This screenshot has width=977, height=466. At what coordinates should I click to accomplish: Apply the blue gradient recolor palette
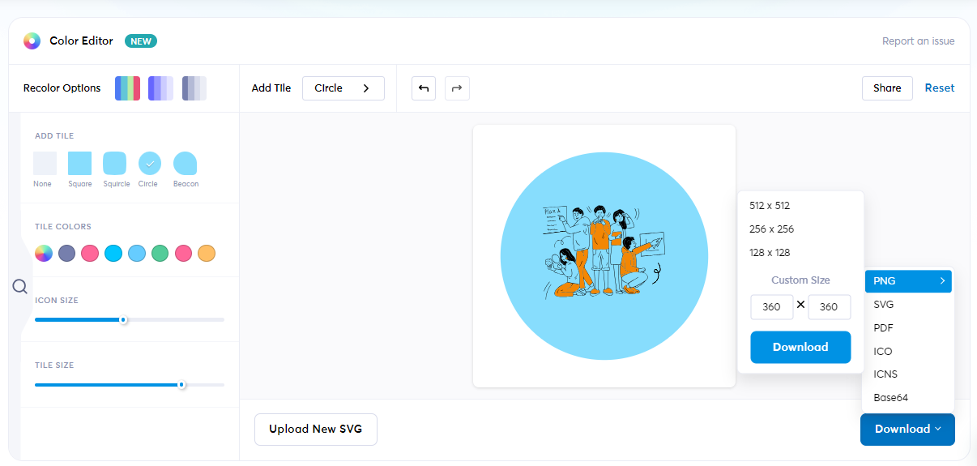160,88
